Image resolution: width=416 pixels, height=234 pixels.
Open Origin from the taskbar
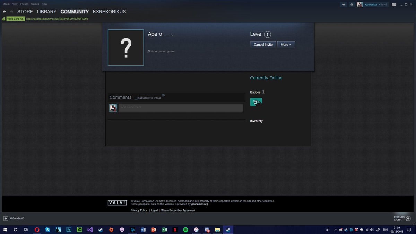111,229
